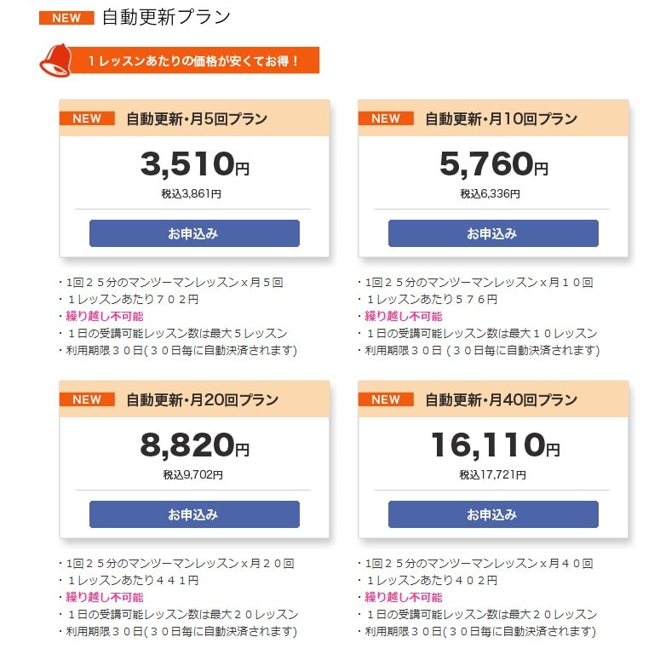
Task: Click NEW badge on 月5回プラン card
Action: [x=87, y=118]
